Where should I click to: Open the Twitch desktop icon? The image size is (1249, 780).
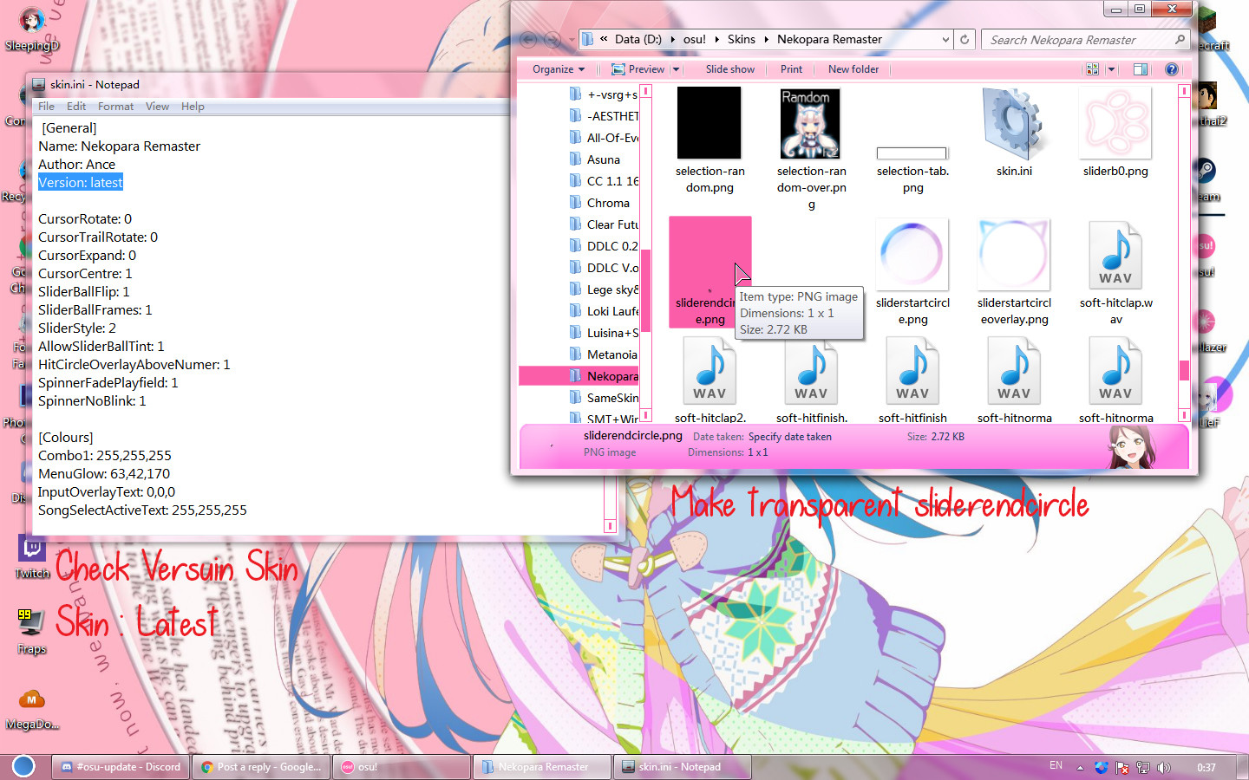[x=32, y=556]
